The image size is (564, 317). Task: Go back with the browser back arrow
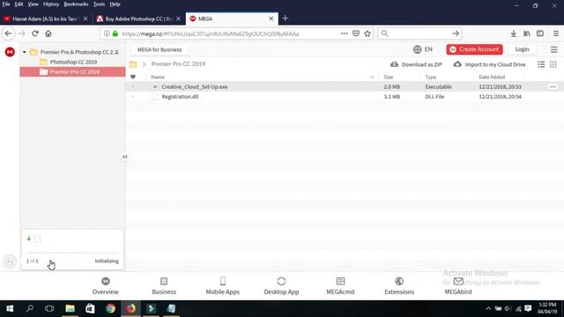pyautogui.click(x=8, y=33)
